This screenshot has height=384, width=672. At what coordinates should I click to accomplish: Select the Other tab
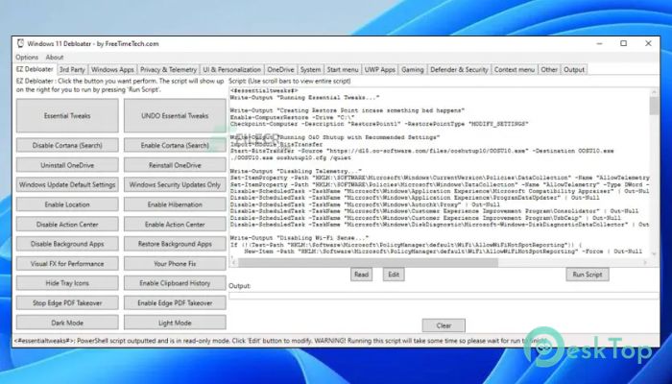(549, 69)
